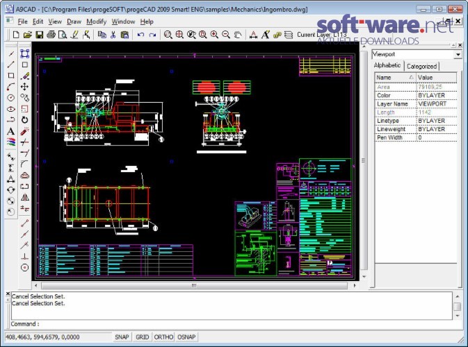
Task: Open the Viewport object dropdown
Action: (x=458, y=55)
